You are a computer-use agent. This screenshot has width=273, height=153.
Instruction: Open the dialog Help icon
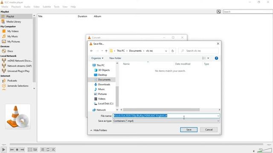click(216, 58)
